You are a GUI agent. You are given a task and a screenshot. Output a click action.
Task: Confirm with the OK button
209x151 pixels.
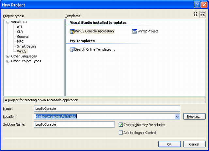(x=169, y=144)
